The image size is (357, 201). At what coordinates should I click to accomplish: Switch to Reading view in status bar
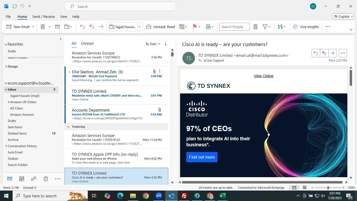(304, 188)
